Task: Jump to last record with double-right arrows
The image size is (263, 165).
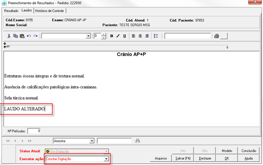Action: [x=30, y=141]
